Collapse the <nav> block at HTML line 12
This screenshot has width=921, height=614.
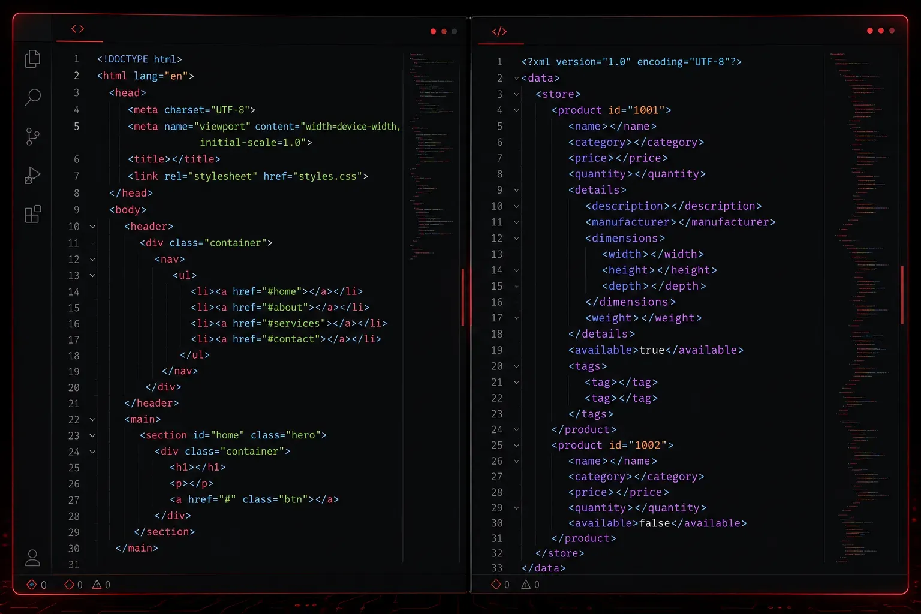coord(92,260)
